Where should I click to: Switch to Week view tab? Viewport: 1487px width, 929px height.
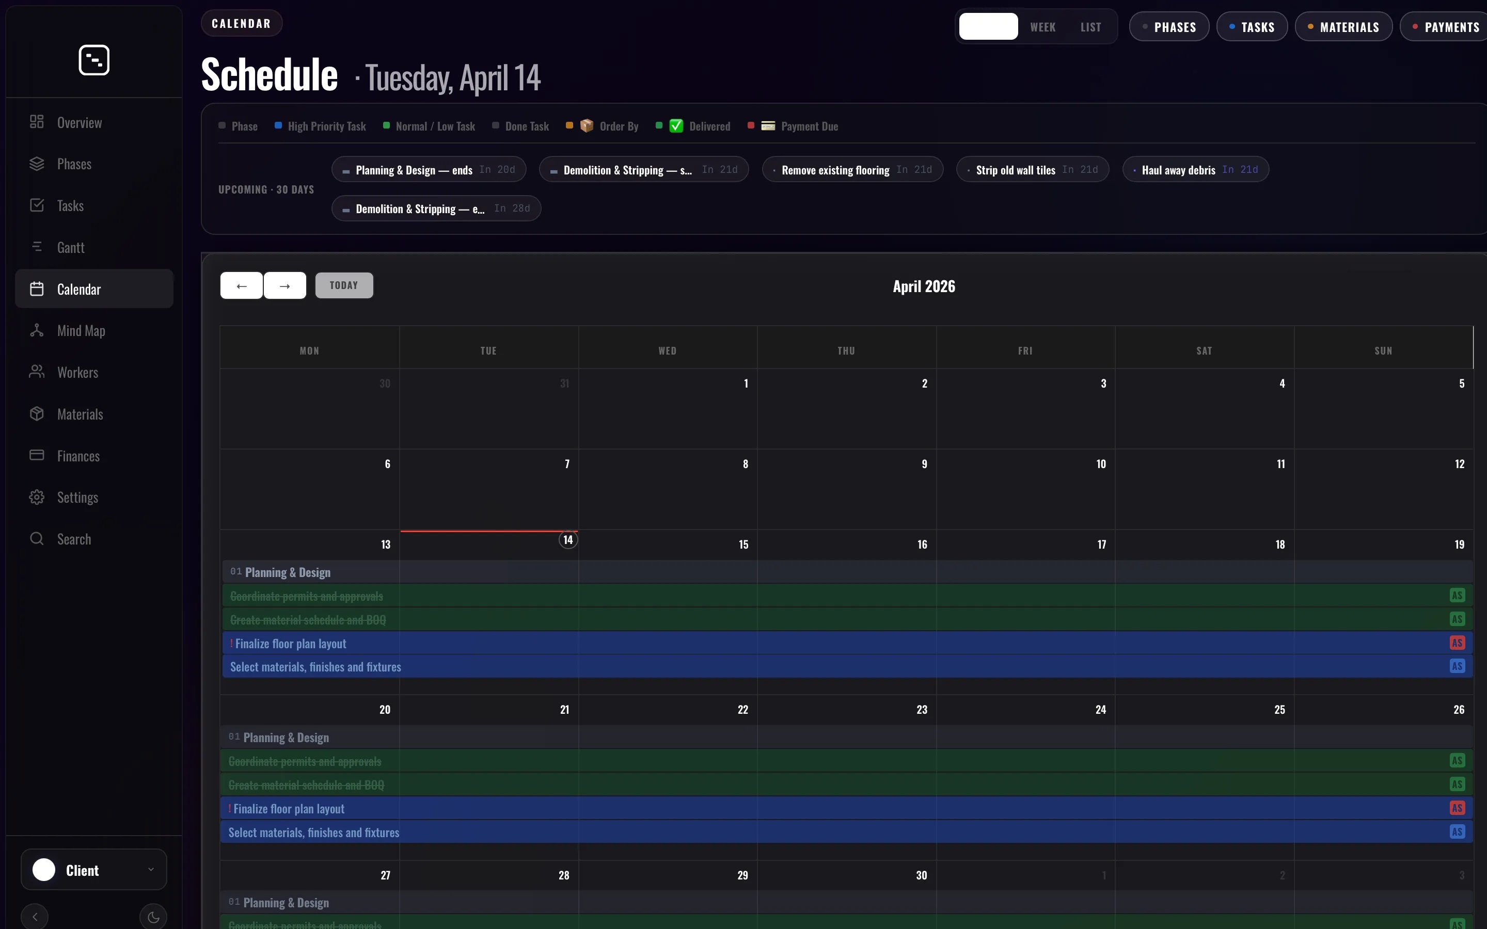1043,27
